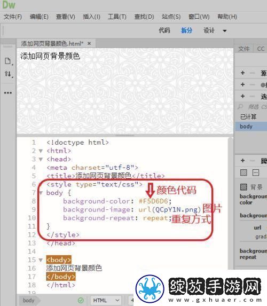Open the 帮助(H) menu
The width and height of the screenshot is (267, 306).
coord(227,17)
